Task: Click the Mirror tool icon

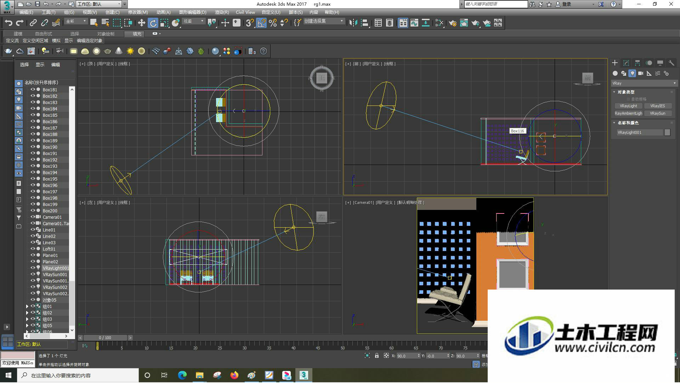Action: (353, 23)
